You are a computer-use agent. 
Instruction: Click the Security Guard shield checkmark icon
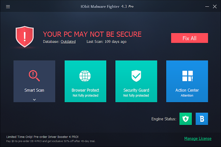point(136,75)
